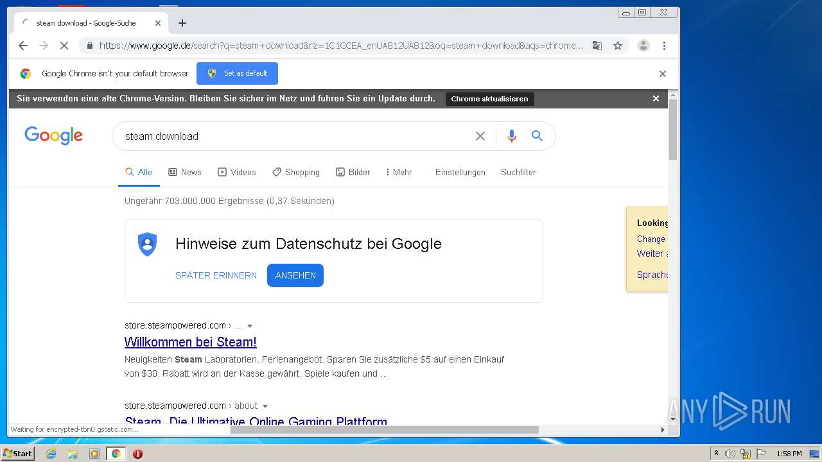Screen dimensions: 822x462
Task: Click Sprache link in yellow popup
Action: point(652,275)
